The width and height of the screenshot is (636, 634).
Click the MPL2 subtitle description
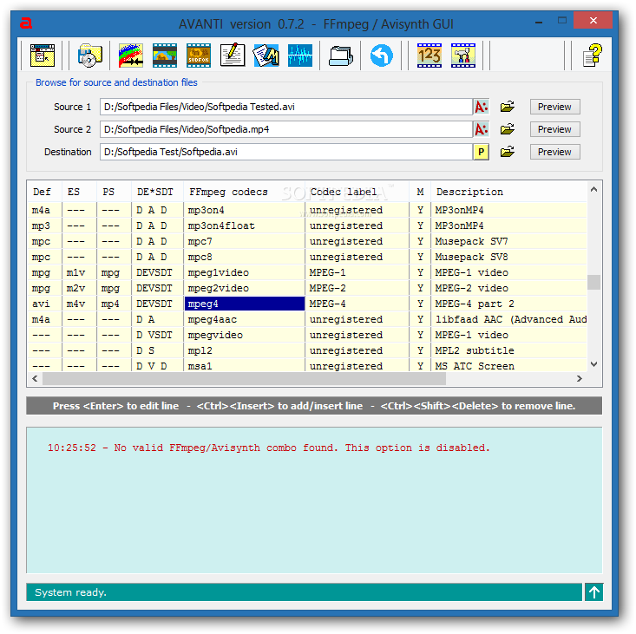click(x=475, y=350)
